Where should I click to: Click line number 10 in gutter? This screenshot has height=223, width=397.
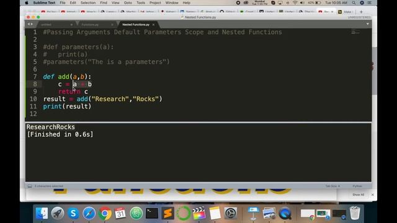tap(33, 99)
